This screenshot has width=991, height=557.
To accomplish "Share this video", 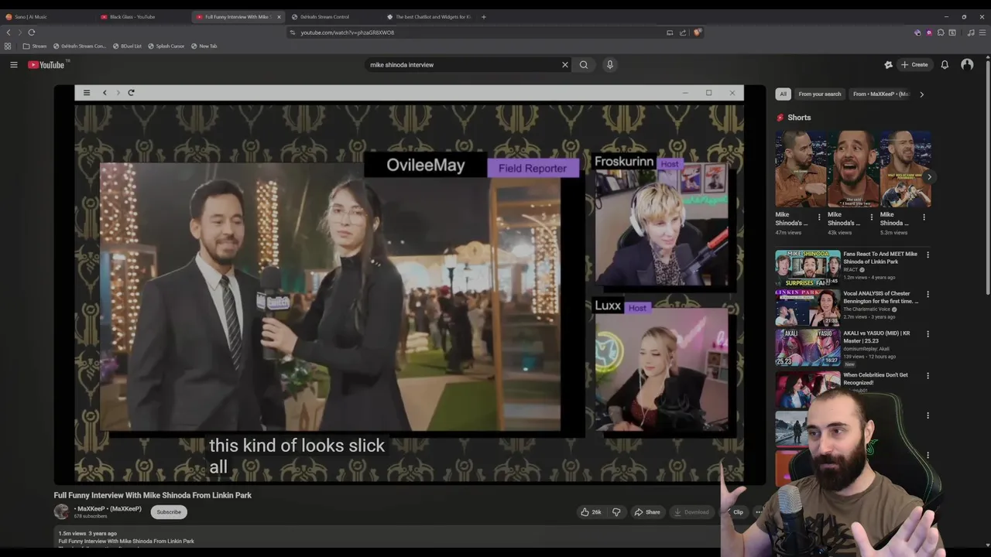I will (x=647, y=512).
